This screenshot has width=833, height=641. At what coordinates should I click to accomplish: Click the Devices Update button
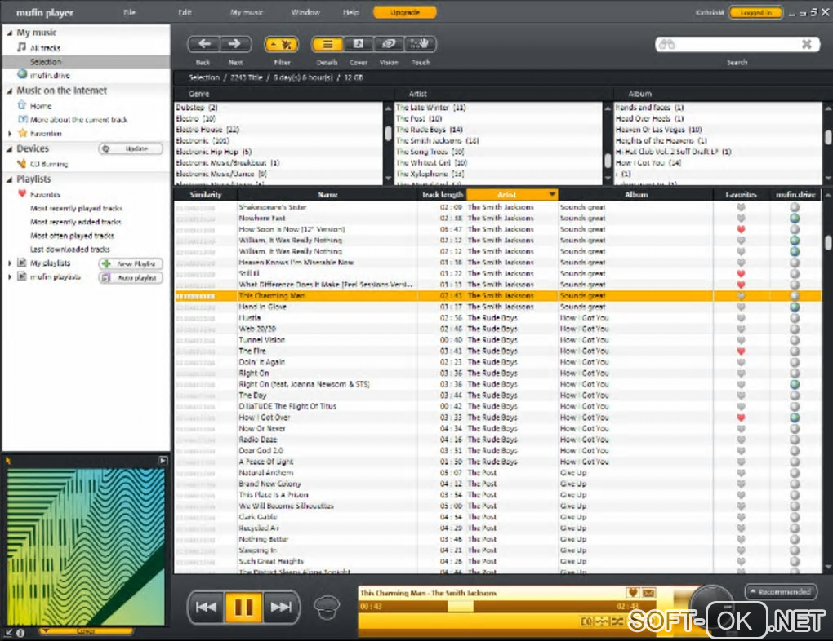(x=131, y=148)
